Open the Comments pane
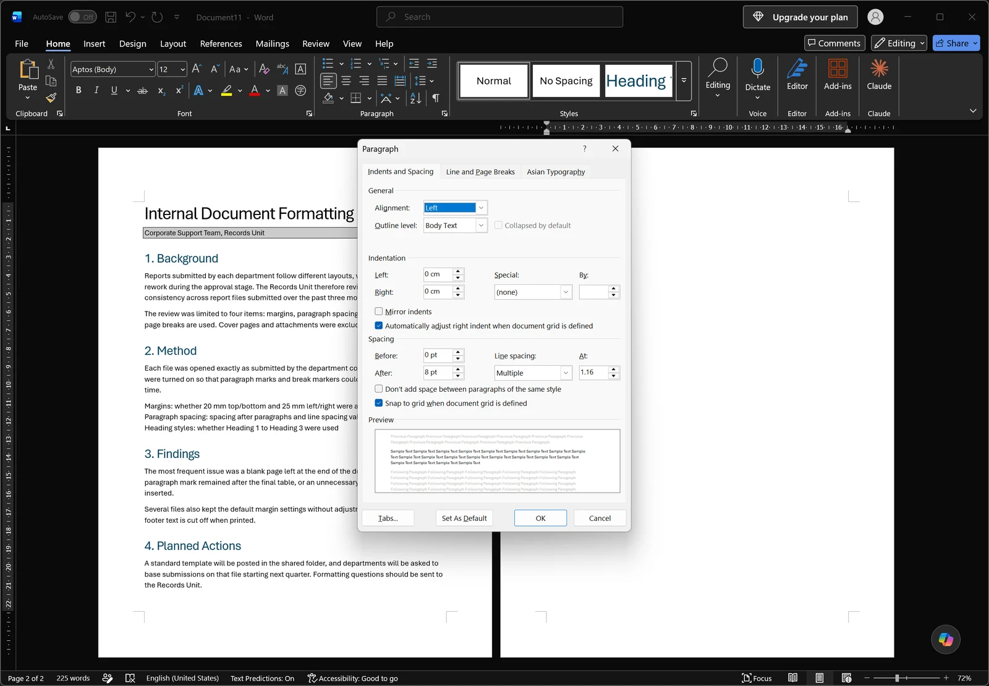Screen dimensions: 989x686 coord(834,43)
